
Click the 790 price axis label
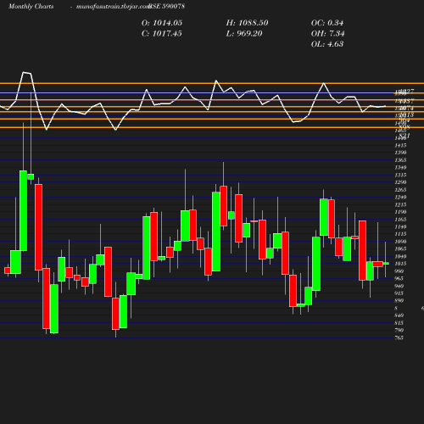tap(399, 331)
